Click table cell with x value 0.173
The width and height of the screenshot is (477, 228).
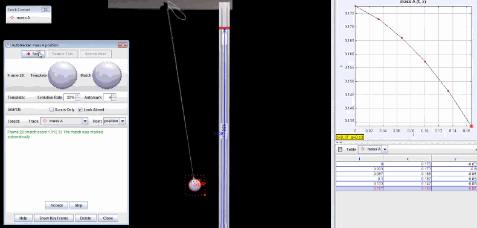408,169
